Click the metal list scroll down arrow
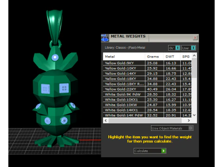The height and width of the screenshot is (167, 223). pos(194,115)
